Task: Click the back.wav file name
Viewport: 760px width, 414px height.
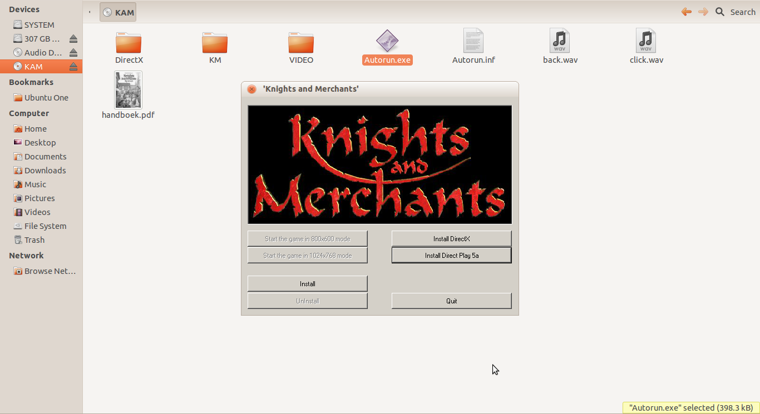Action: (x=560, y=60)
